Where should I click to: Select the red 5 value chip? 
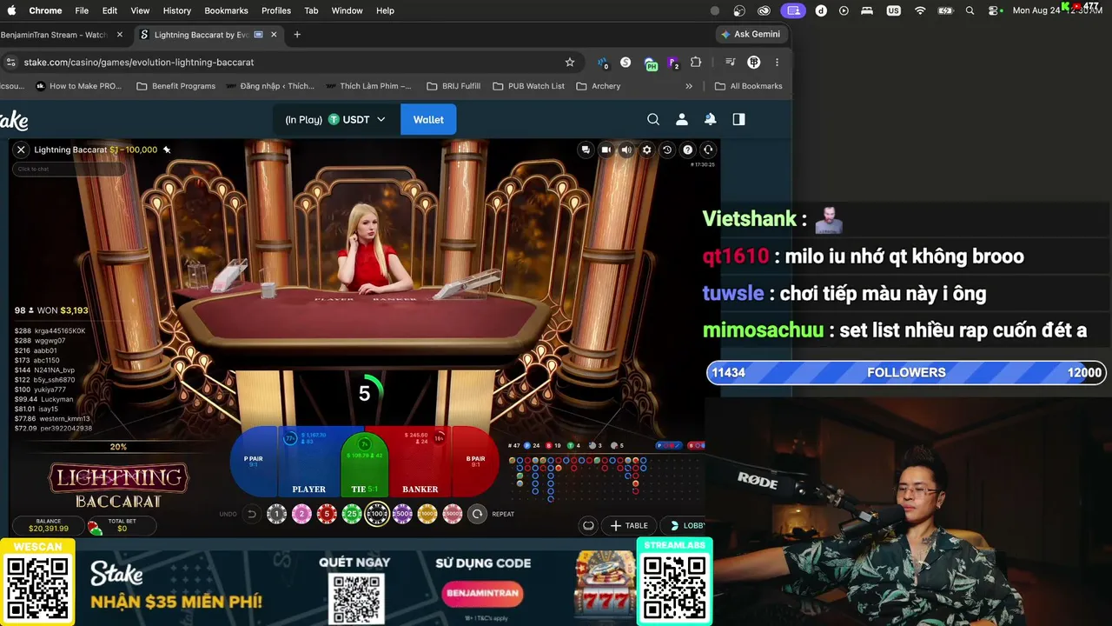pos(327,514)
